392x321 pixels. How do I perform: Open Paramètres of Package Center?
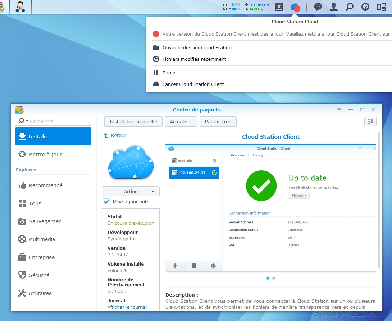[218, 121]
